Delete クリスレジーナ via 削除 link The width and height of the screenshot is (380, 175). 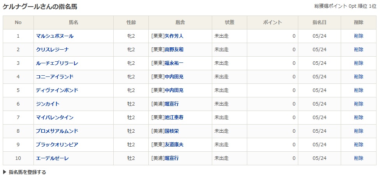click(359, 50)
